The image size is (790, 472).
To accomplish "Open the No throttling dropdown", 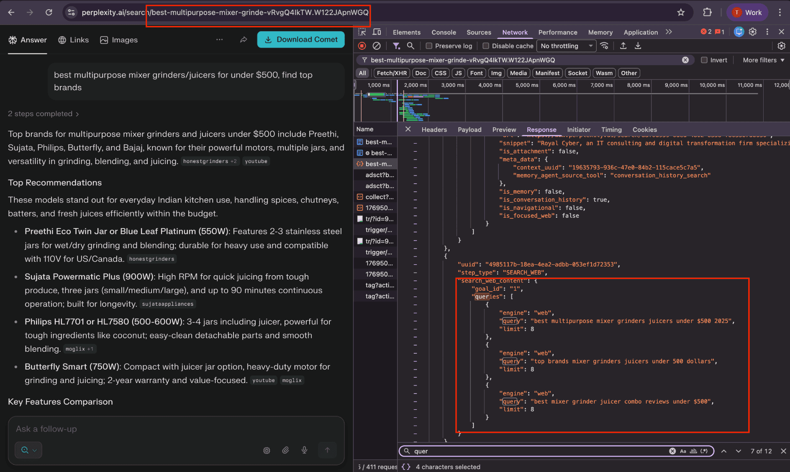I will [x=567, y=46].
